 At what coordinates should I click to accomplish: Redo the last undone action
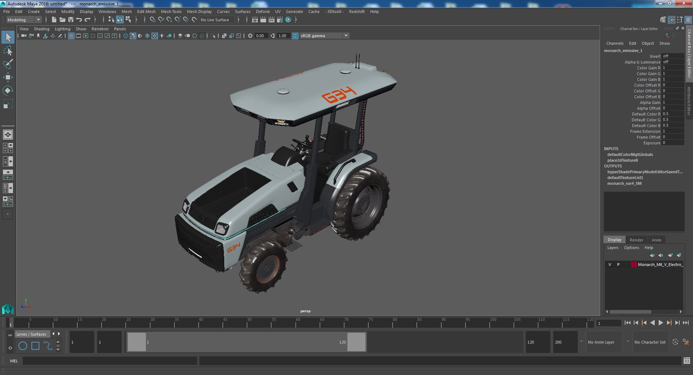point(87,20)
